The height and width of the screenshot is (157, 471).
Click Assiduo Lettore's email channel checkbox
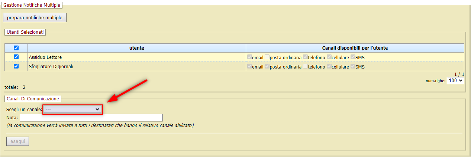249,57
